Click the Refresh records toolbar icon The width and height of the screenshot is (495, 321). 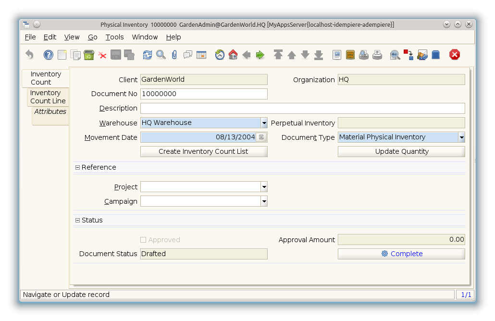click(148, 55)
